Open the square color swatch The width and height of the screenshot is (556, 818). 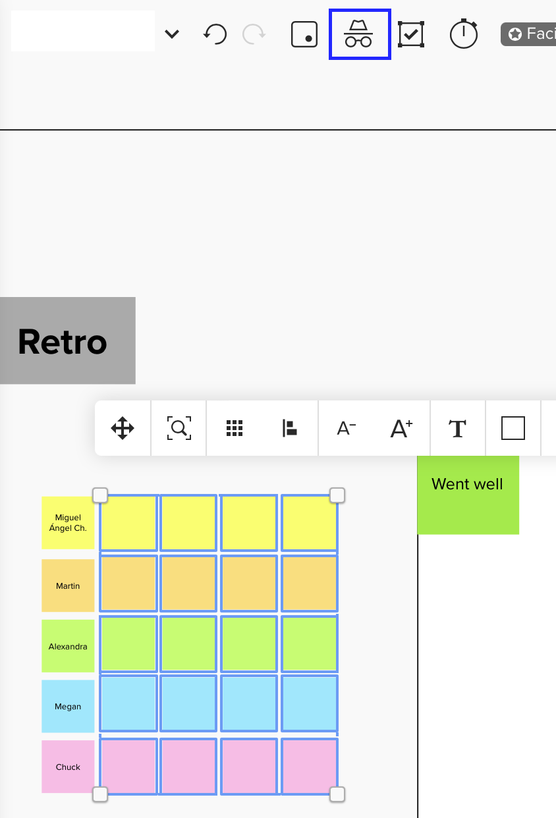pos(513,429)
